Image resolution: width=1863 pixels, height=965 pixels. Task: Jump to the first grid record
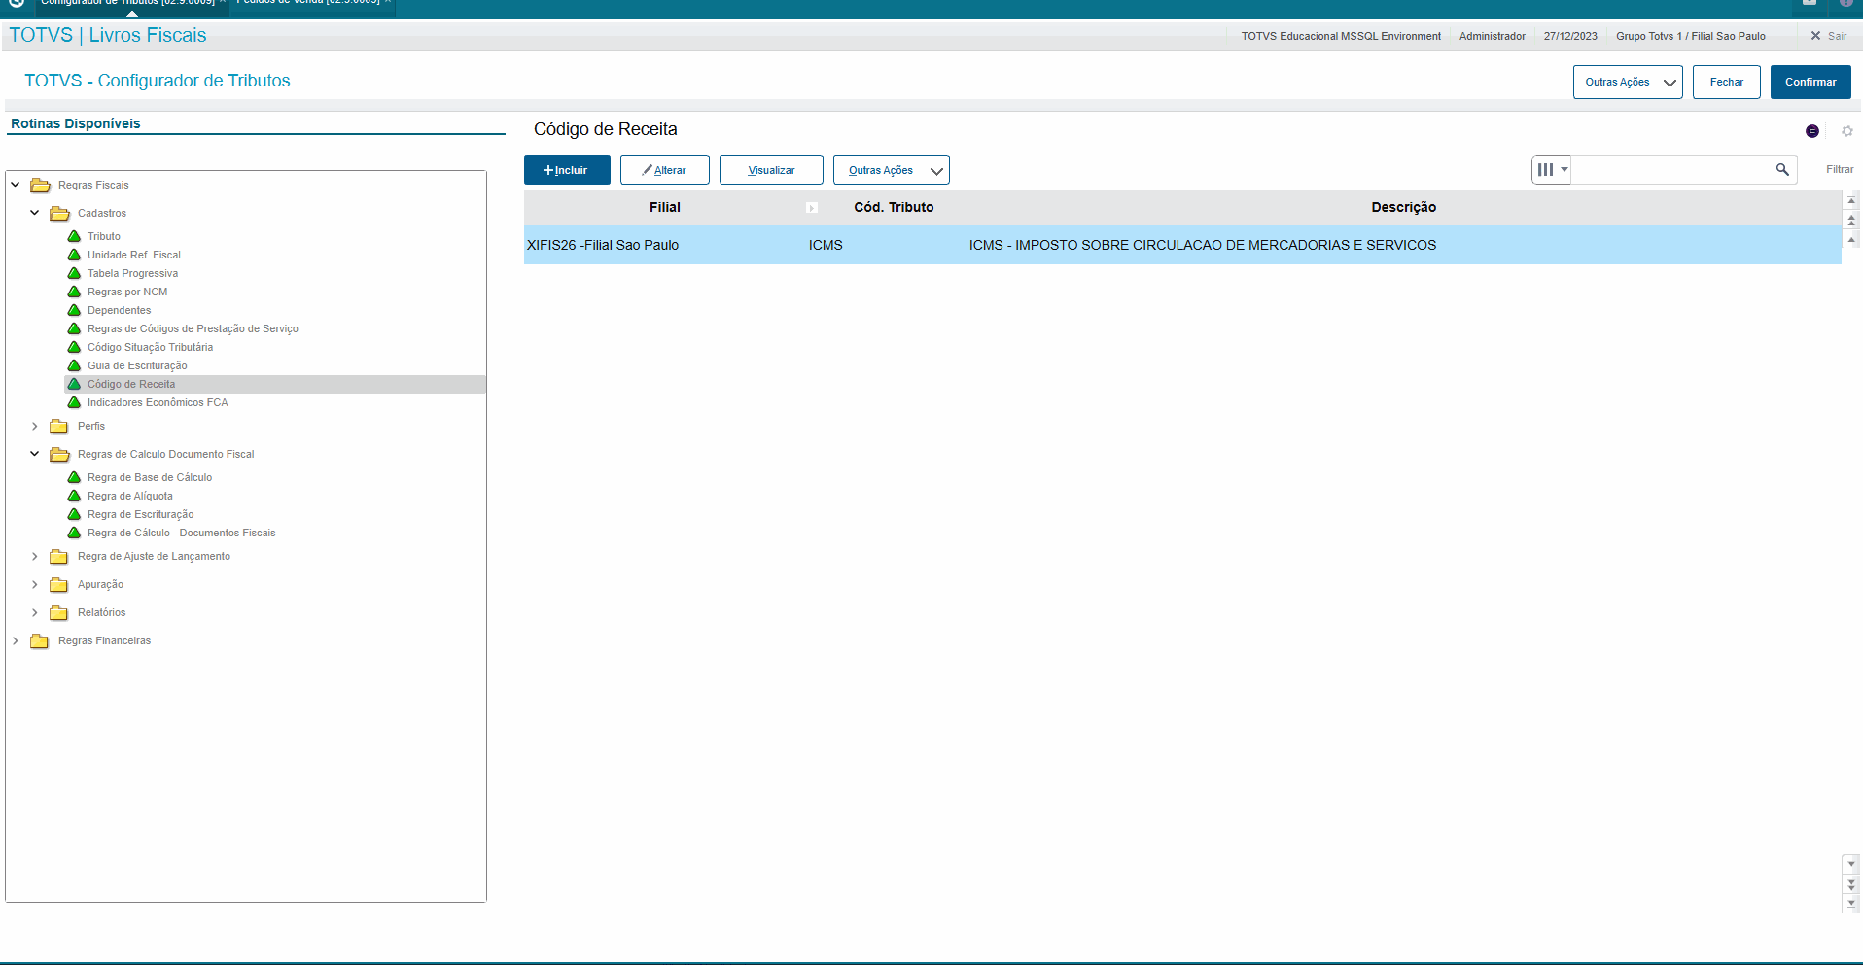tap(1851, 200)
